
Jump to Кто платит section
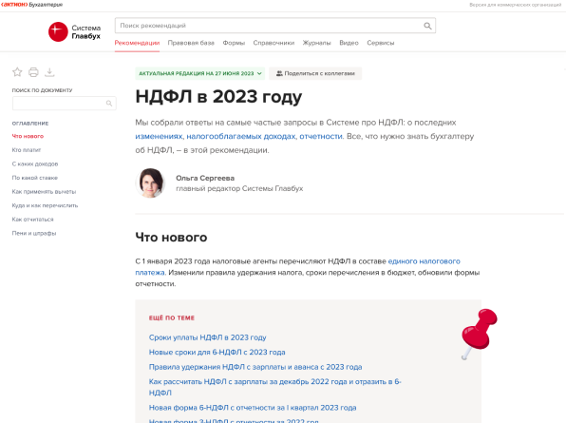[27, 150]
